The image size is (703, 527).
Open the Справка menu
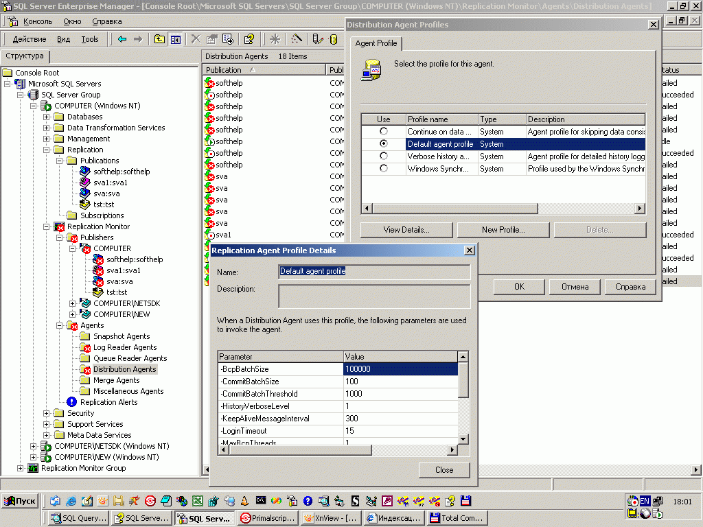coord(106,21)
